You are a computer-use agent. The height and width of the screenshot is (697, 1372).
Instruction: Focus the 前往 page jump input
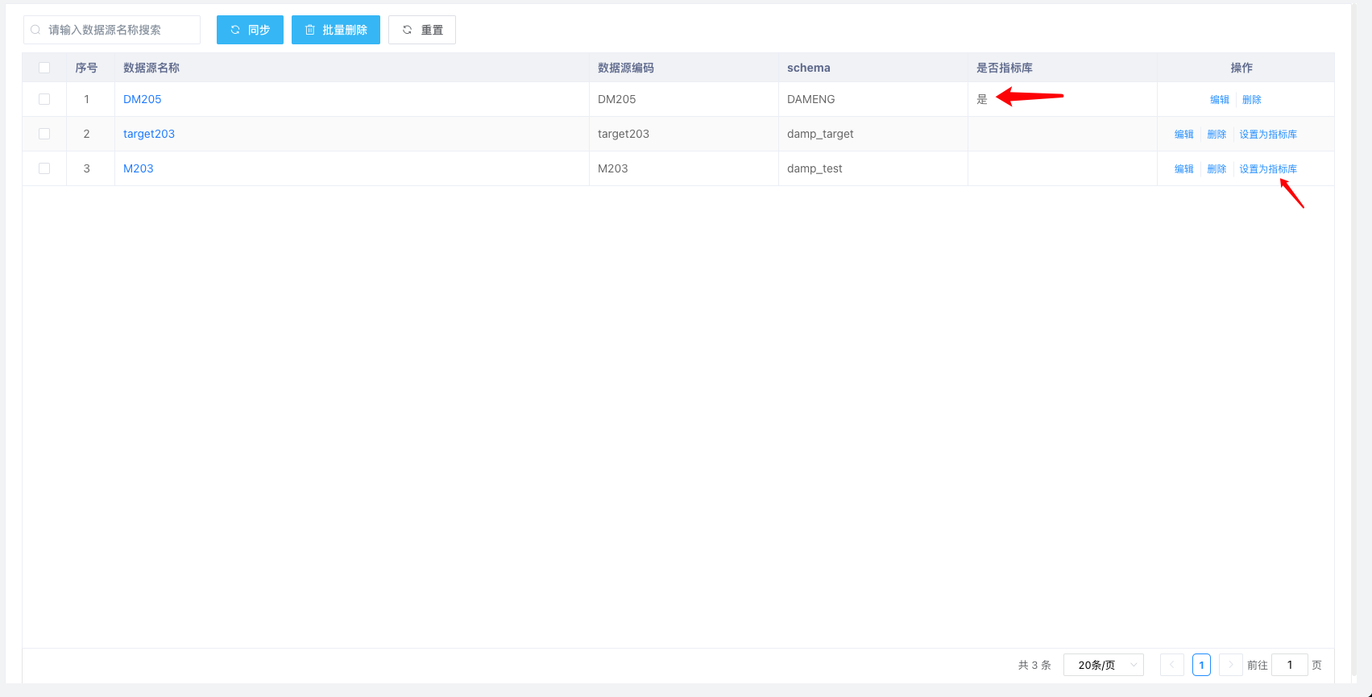coord(1289,665)
